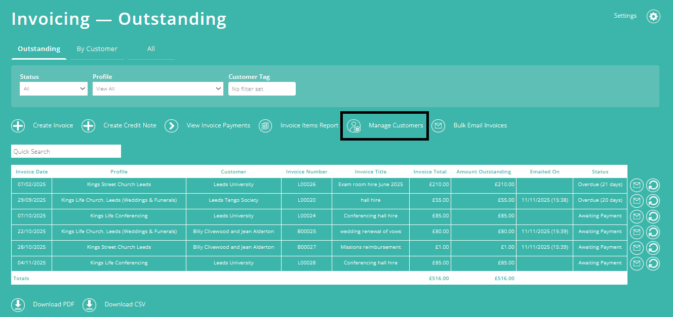
Task: Open Settings via the gear icon
Action: click(653, 16)
